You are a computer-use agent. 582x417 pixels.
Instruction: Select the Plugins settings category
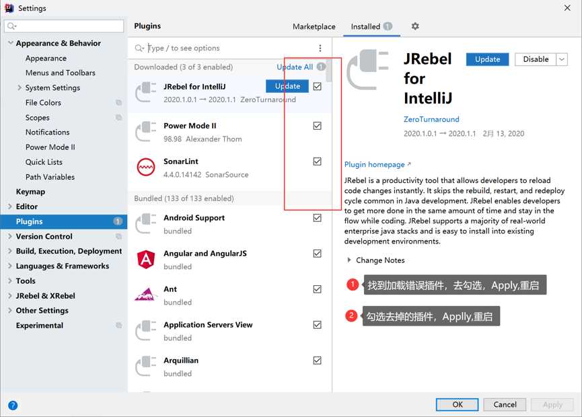(x=64, y=221)
